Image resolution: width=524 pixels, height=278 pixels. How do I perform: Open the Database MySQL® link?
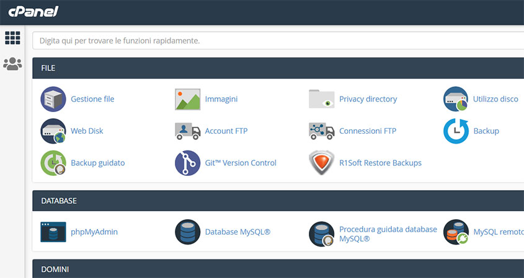tap(238, 232)
